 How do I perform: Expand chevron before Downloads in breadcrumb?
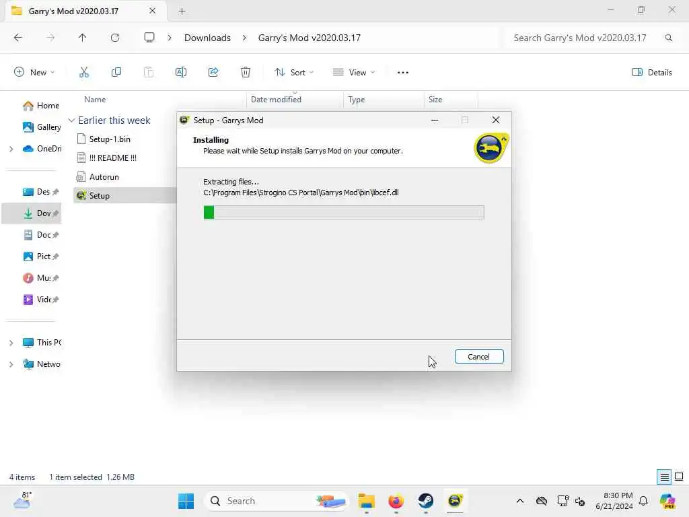170,38
